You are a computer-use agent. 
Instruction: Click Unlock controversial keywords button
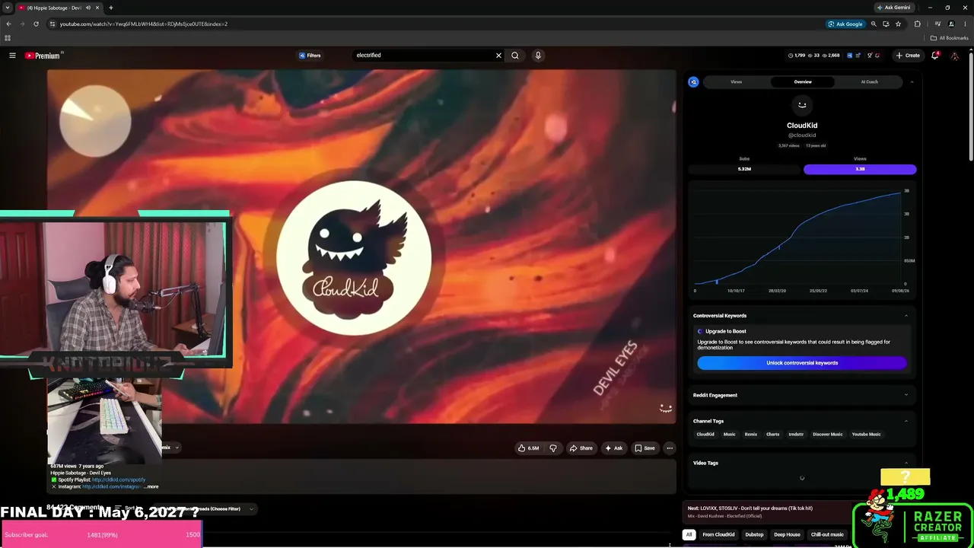pyautogui.click(x=802, y=363)
